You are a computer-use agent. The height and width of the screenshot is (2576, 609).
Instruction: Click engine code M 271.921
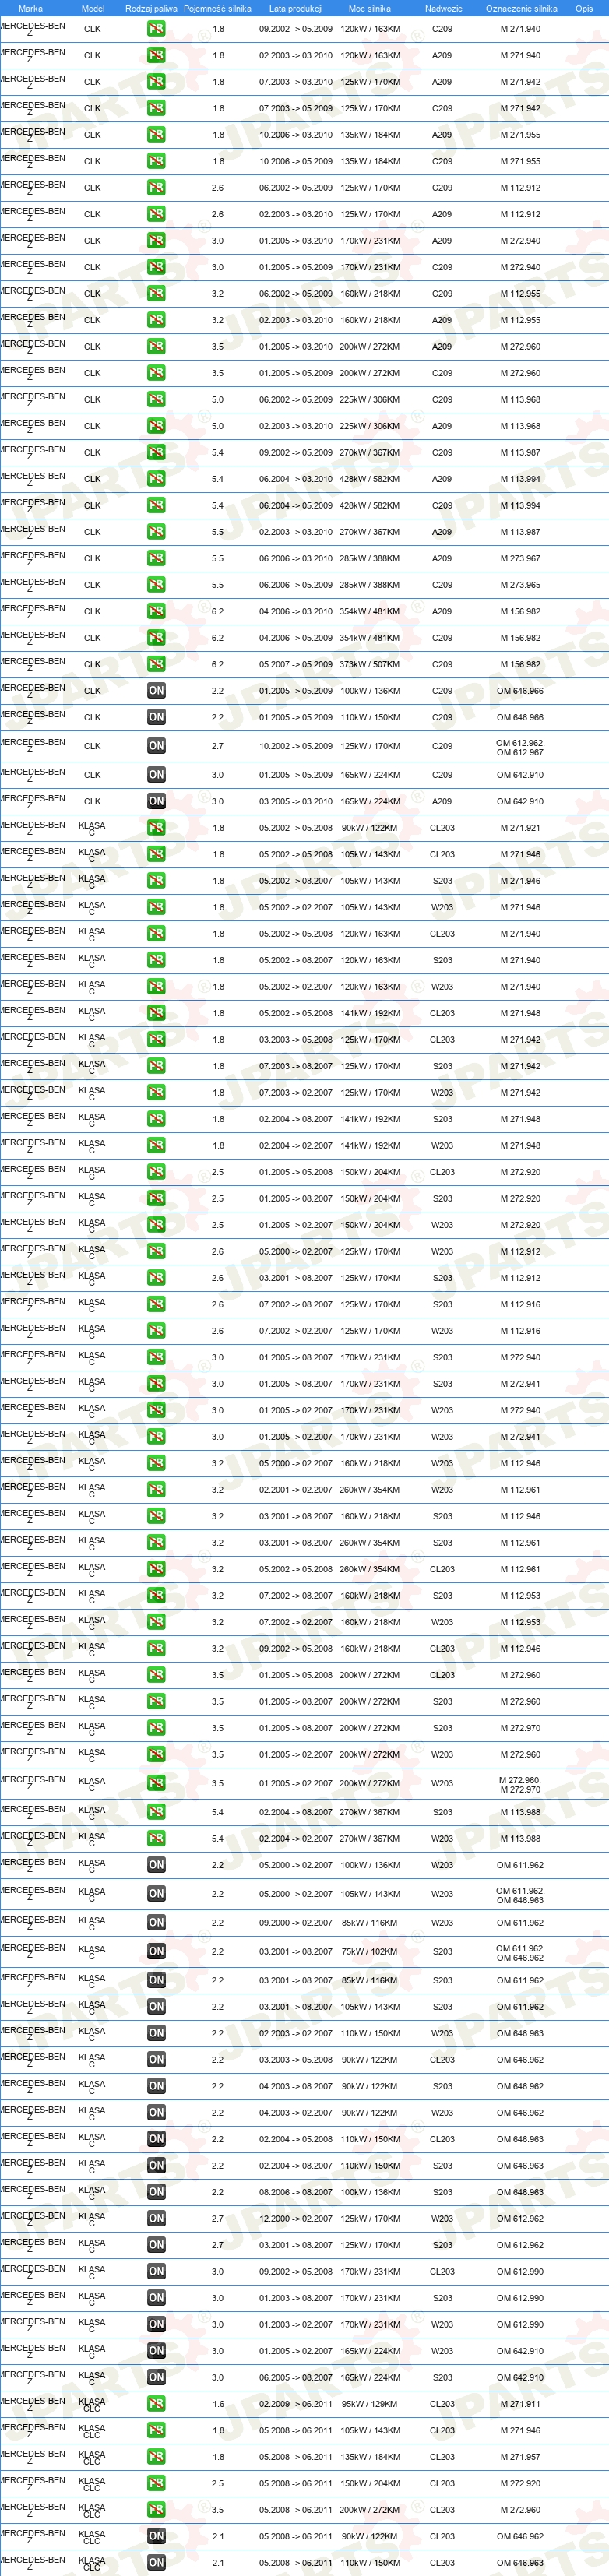520,828
